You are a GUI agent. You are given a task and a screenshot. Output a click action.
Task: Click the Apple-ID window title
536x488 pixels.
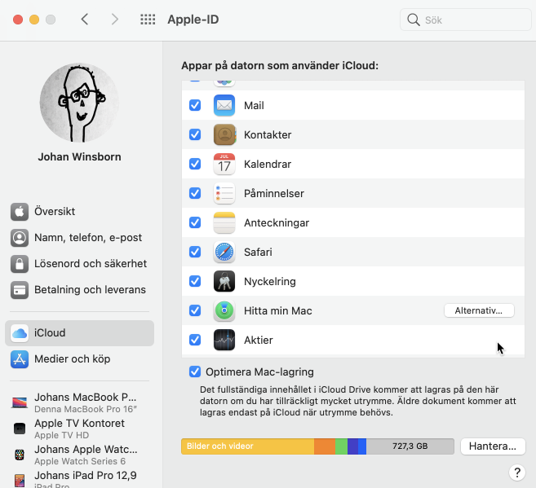193,20
